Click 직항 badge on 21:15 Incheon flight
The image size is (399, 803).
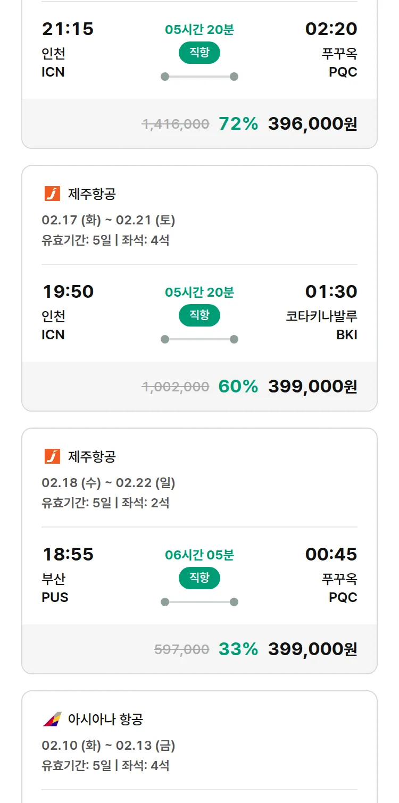pyautogui.click(x=199, y=52)
